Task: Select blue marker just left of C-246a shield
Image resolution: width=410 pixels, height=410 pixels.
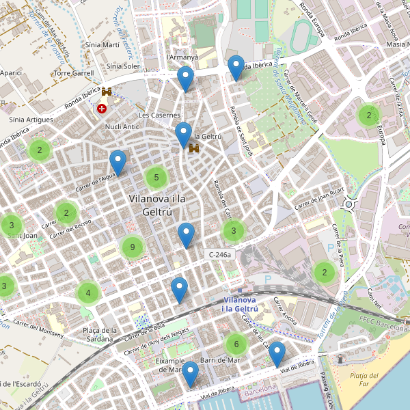Action: (x=186, y=236)
